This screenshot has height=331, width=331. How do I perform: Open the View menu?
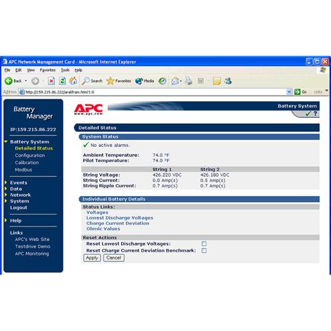tap(31, 70)
